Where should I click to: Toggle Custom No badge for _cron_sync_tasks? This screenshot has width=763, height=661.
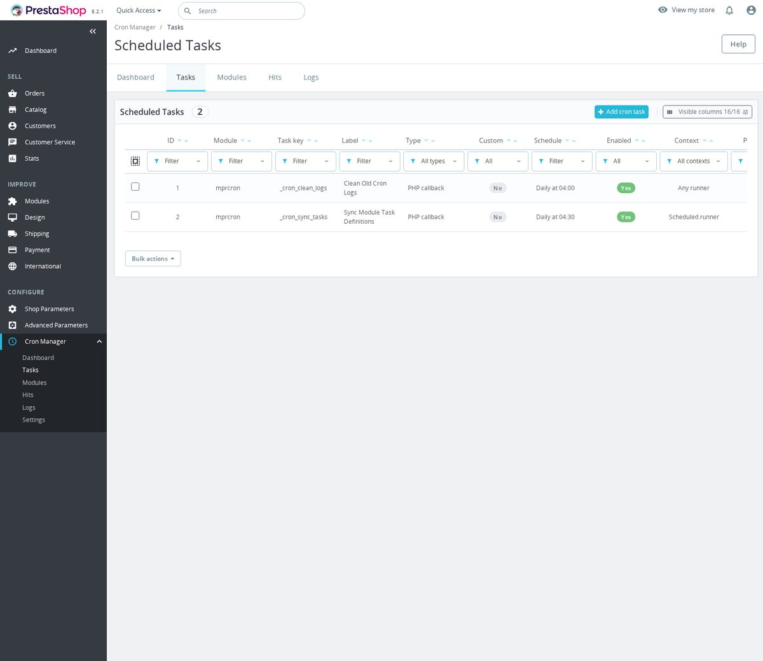pyautogui.click(x=498, y=217)
